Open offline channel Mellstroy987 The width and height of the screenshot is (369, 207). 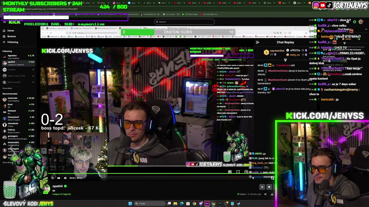click(18, 82)
